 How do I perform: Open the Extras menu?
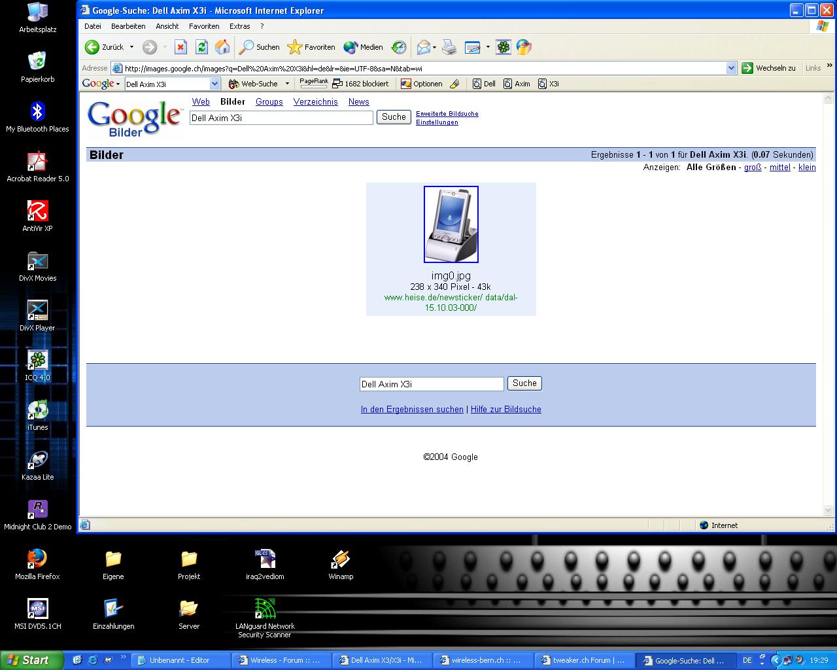[239, 26]
